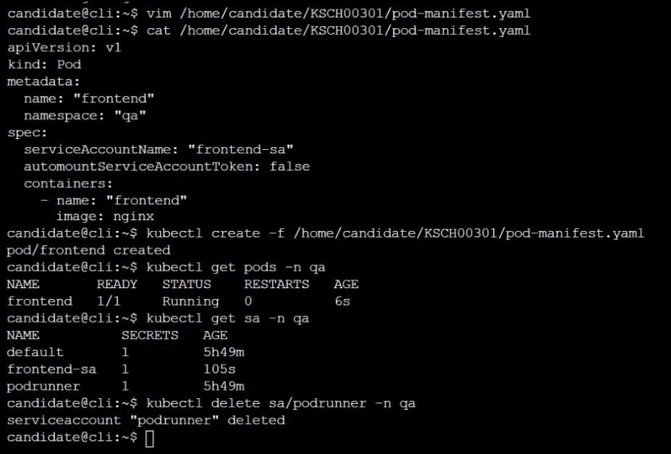Viewport: 671px width, 454px height.
Task: Click the 'apiVersion: v1' line
Action: (64, 48)
